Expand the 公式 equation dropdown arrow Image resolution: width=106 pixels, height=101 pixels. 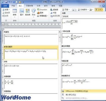(x=102, y=10)
